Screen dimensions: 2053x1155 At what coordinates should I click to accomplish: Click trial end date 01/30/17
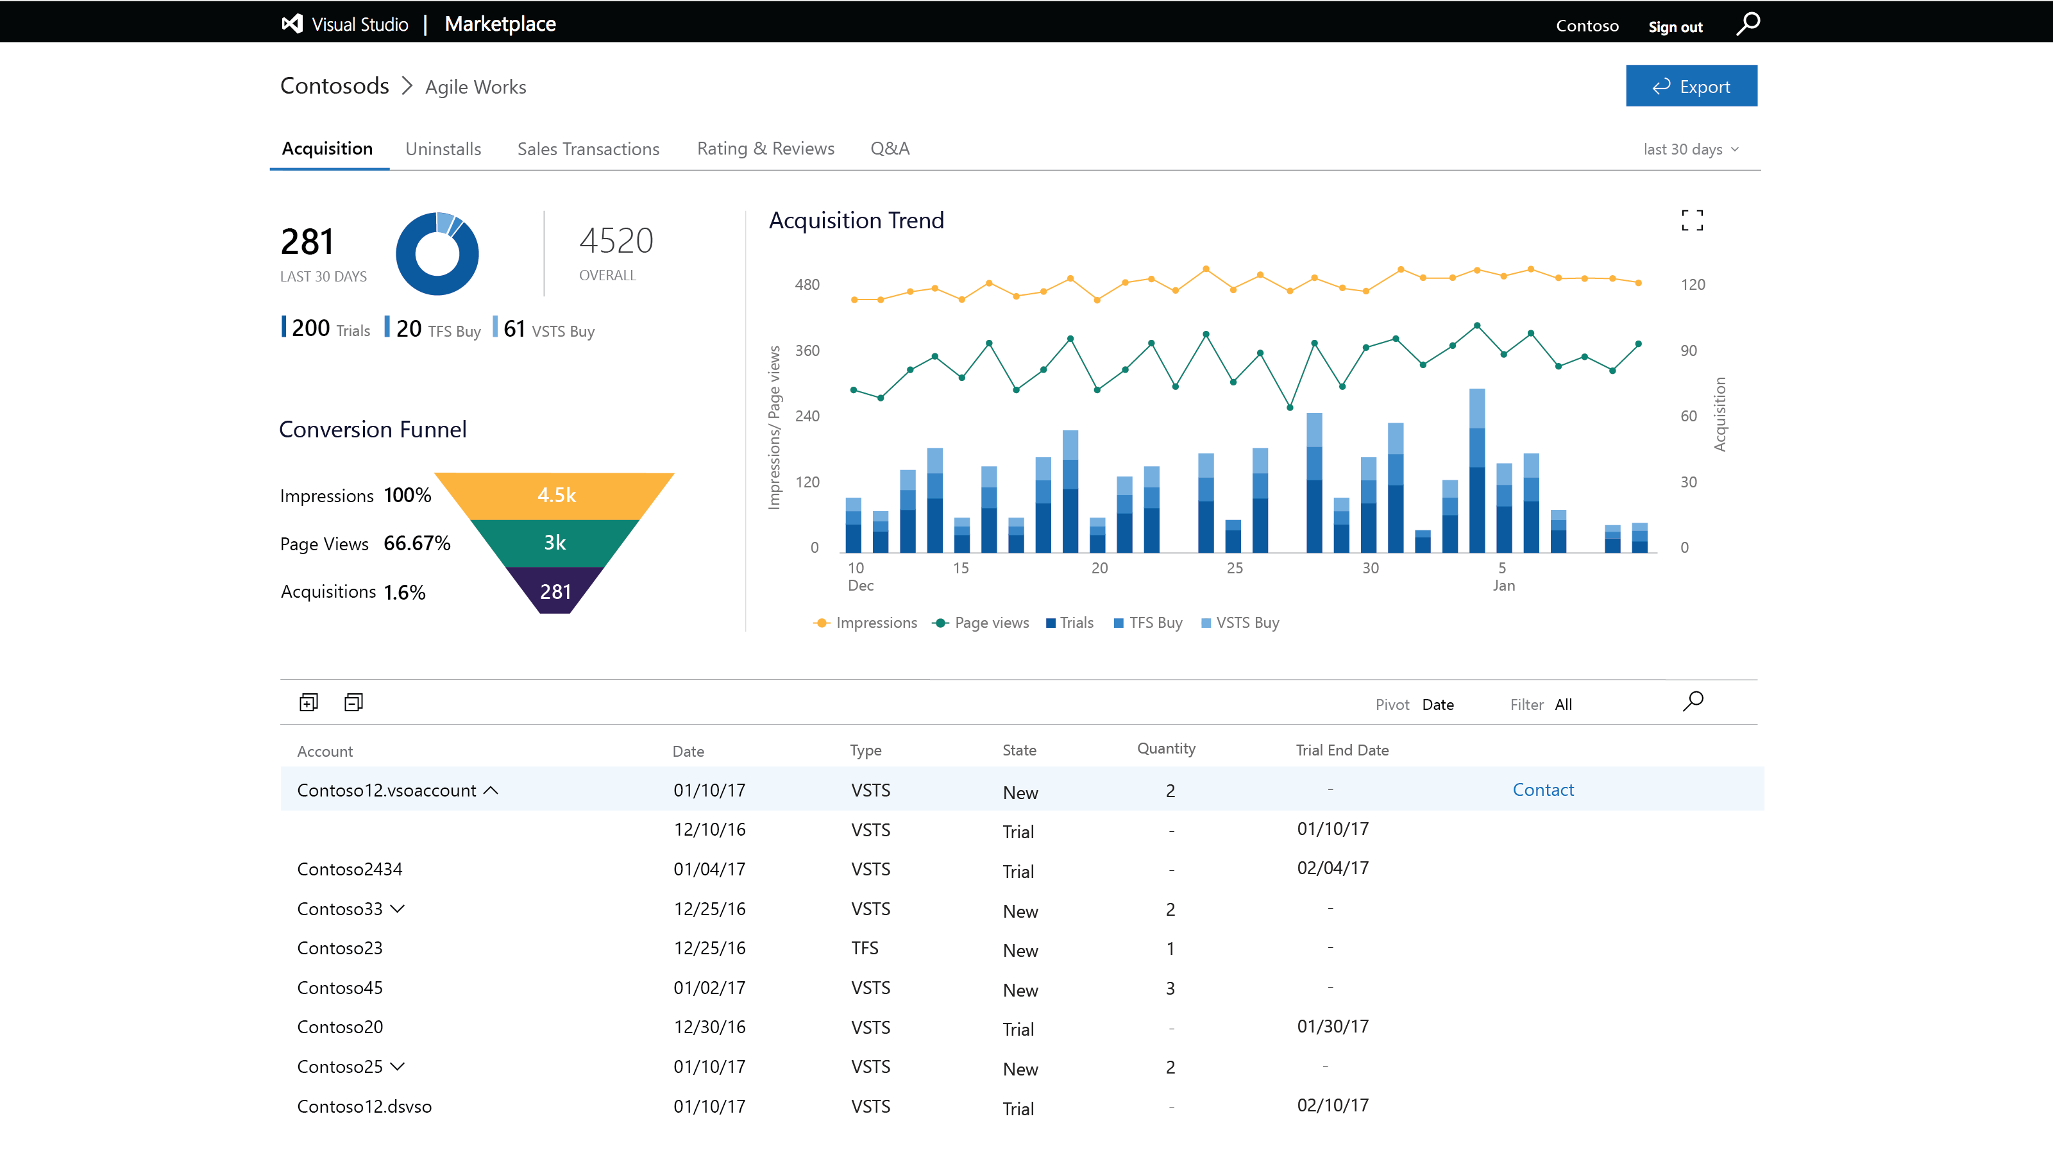click(1333, 1027)
